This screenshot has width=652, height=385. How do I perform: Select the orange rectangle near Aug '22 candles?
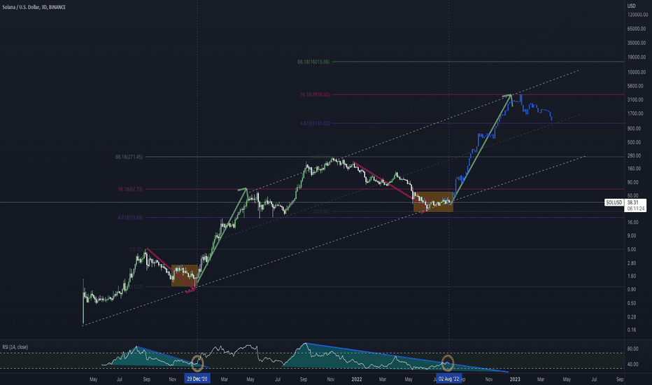pos(433,202)
